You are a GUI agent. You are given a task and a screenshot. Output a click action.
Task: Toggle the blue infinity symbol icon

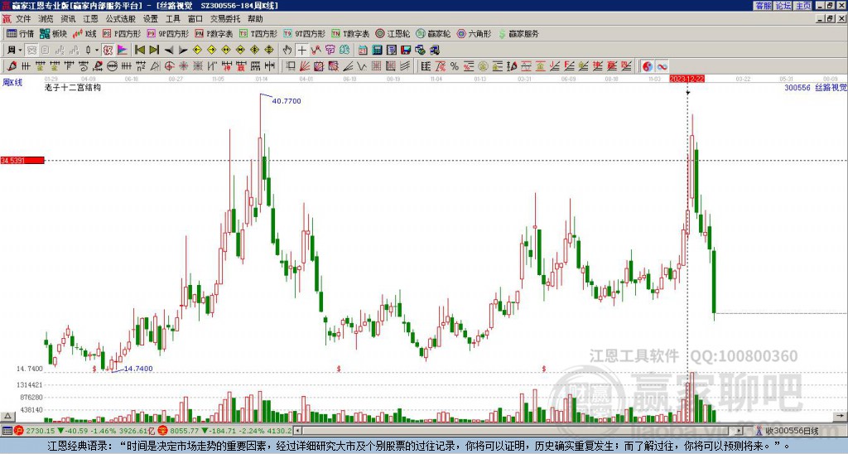pos(662,66)
